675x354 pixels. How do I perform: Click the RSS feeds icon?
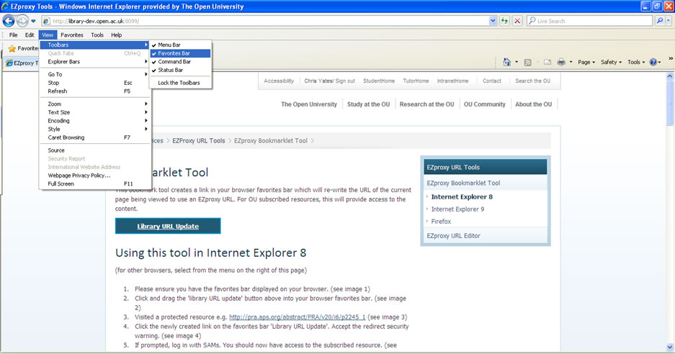pyautogui.click(x=527, y=62)
